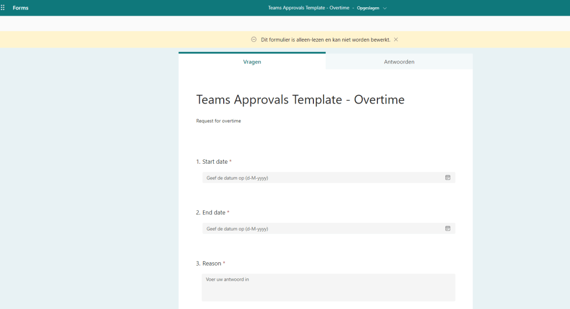This screenshot has width=570, height=309.
Task: Select the Reason question label
Action: pyautogui.click(x=212, y=263)
